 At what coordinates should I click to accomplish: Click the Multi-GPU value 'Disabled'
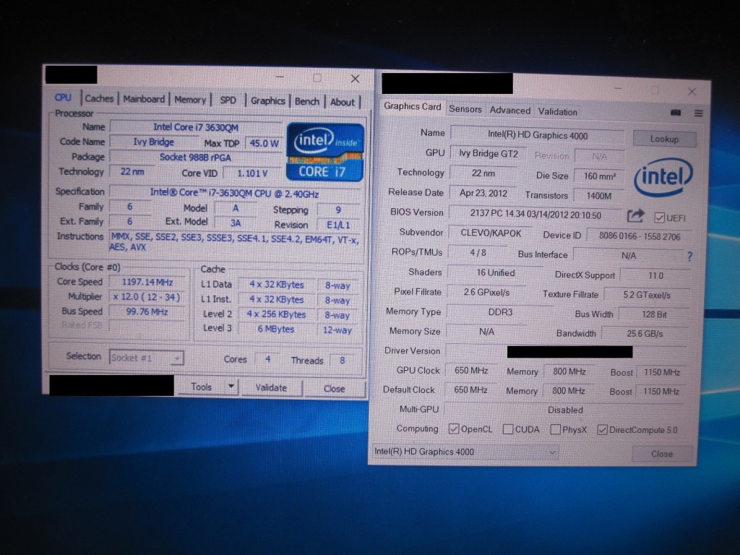[x=565, y=410]
